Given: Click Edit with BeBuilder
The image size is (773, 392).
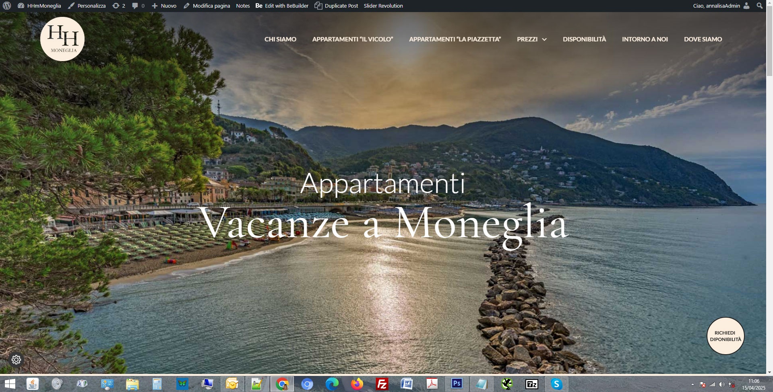Looking at the screenshot, I should pyautogui.click(x=282, y=6).
